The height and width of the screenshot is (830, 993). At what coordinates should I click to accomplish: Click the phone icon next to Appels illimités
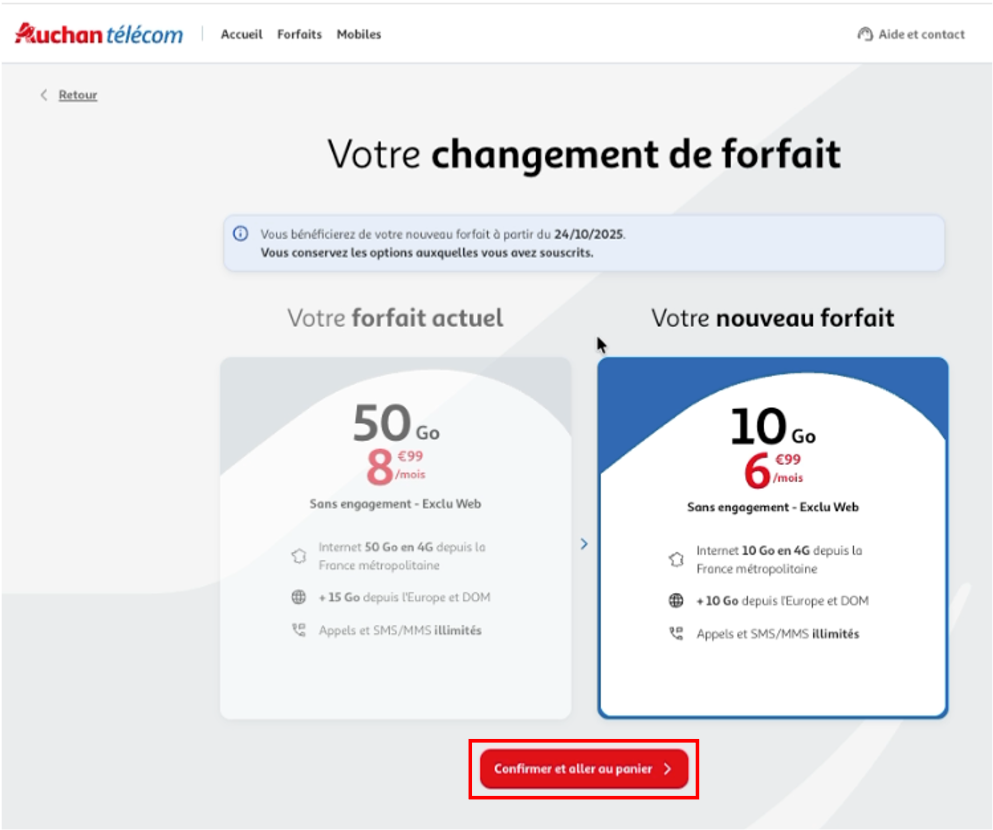coord(299,629)
